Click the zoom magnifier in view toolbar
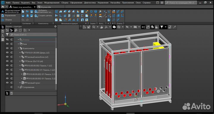Viewport: 214px width, 114px height. (94, 27)
